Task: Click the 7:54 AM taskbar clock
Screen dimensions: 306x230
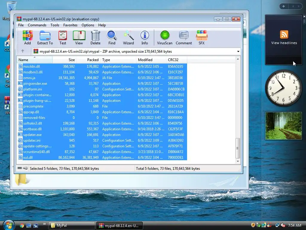Action: [x=294, y=225]
